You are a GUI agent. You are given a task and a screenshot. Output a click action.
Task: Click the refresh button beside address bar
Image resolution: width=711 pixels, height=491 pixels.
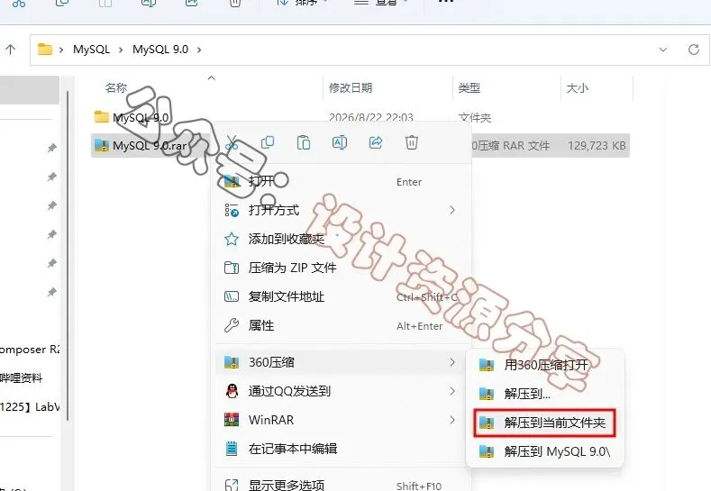pyautogui.click(x=693, y=50)
